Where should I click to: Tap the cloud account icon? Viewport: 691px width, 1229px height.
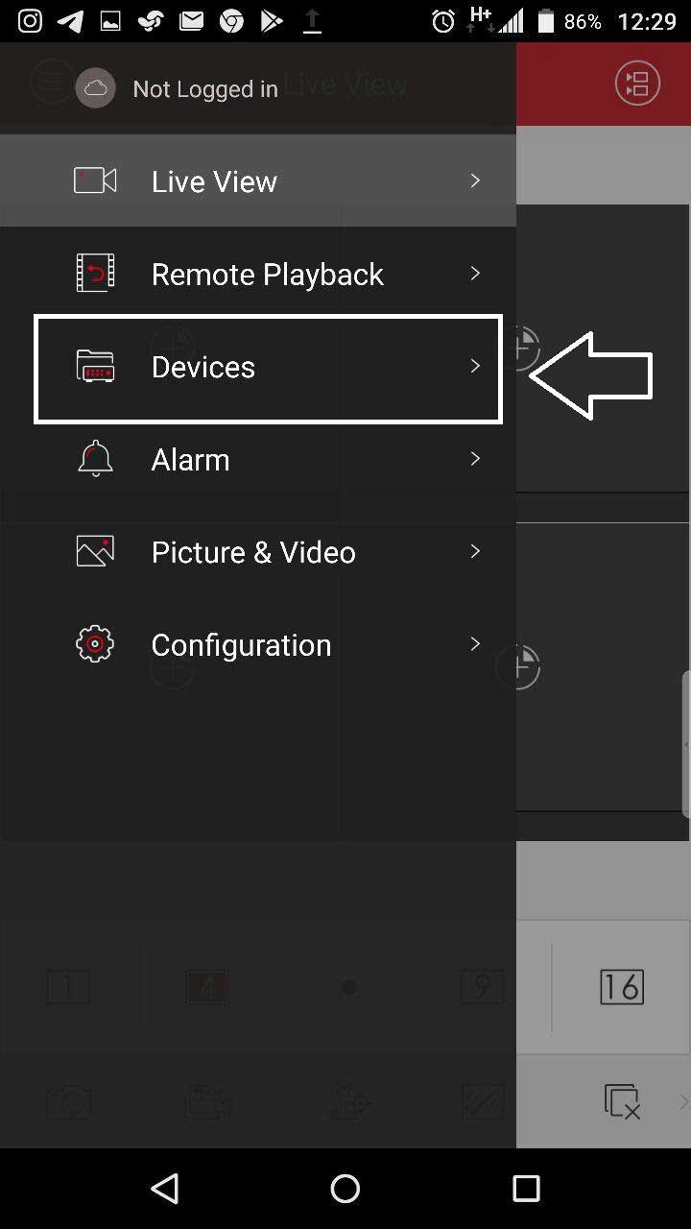tap(95, 88)
